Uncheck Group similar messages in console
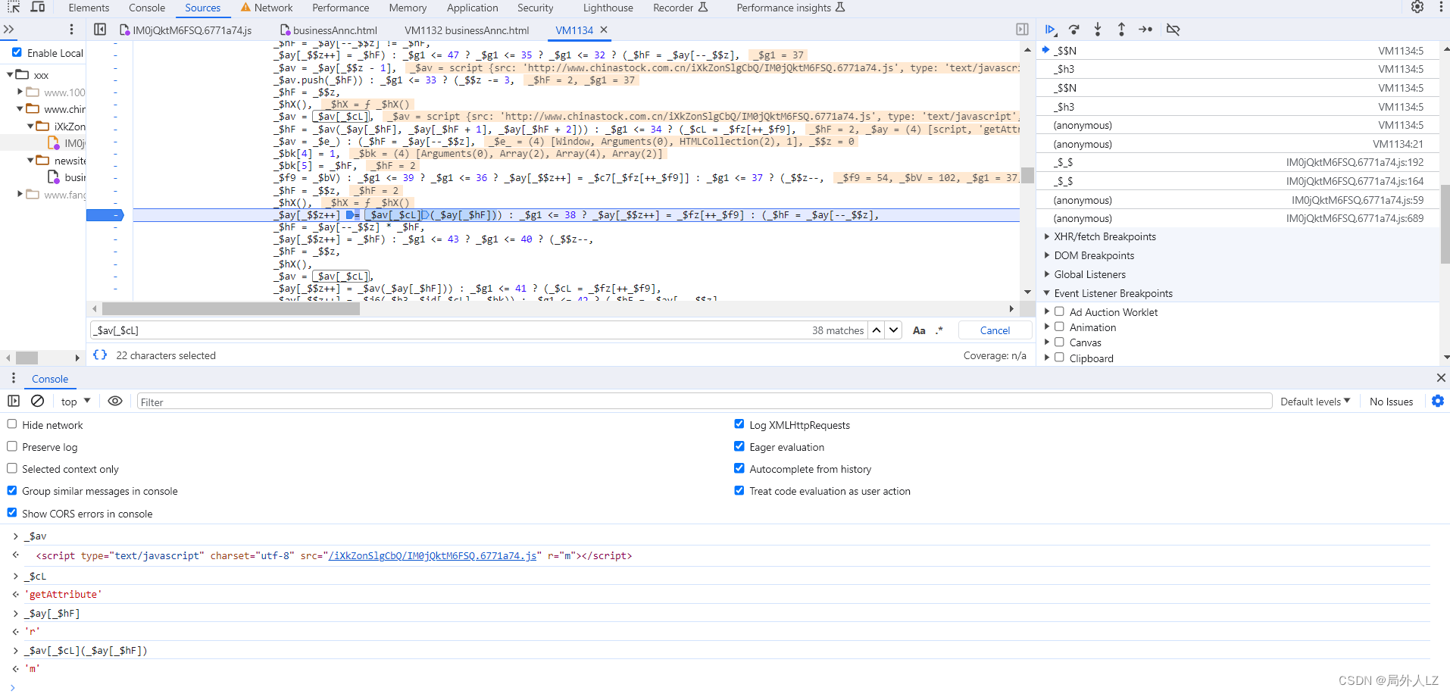 pos(12,490)
